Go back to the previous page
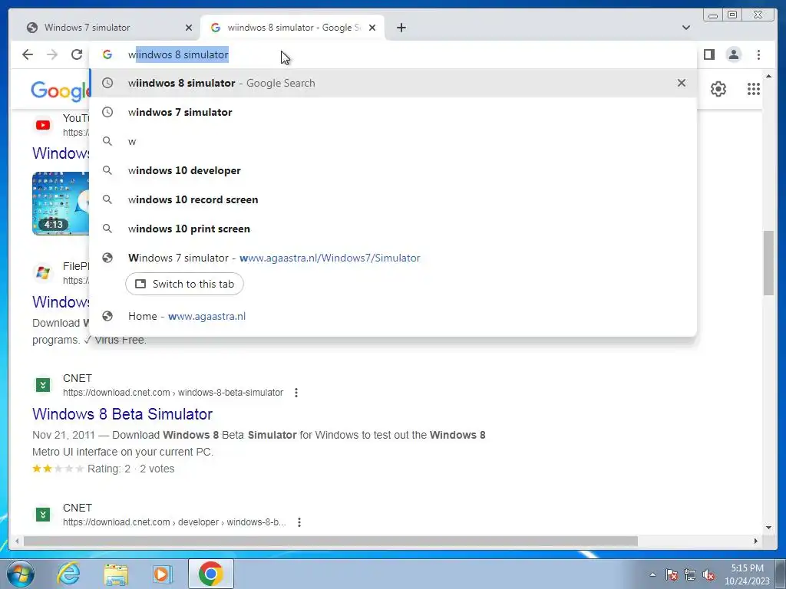The image size is (786, 589). click(28, 54)
